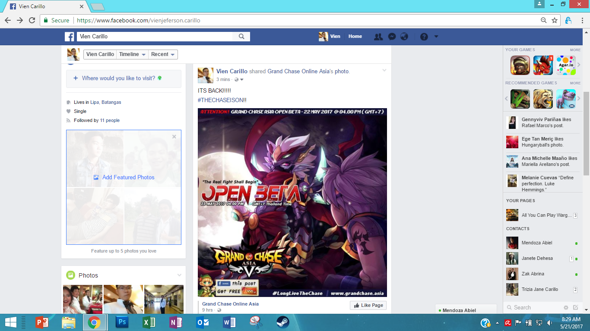Click the Like Page button
The width and height of the screenshot is (590, 331).
pyautogui.click(x=368, y=305)
